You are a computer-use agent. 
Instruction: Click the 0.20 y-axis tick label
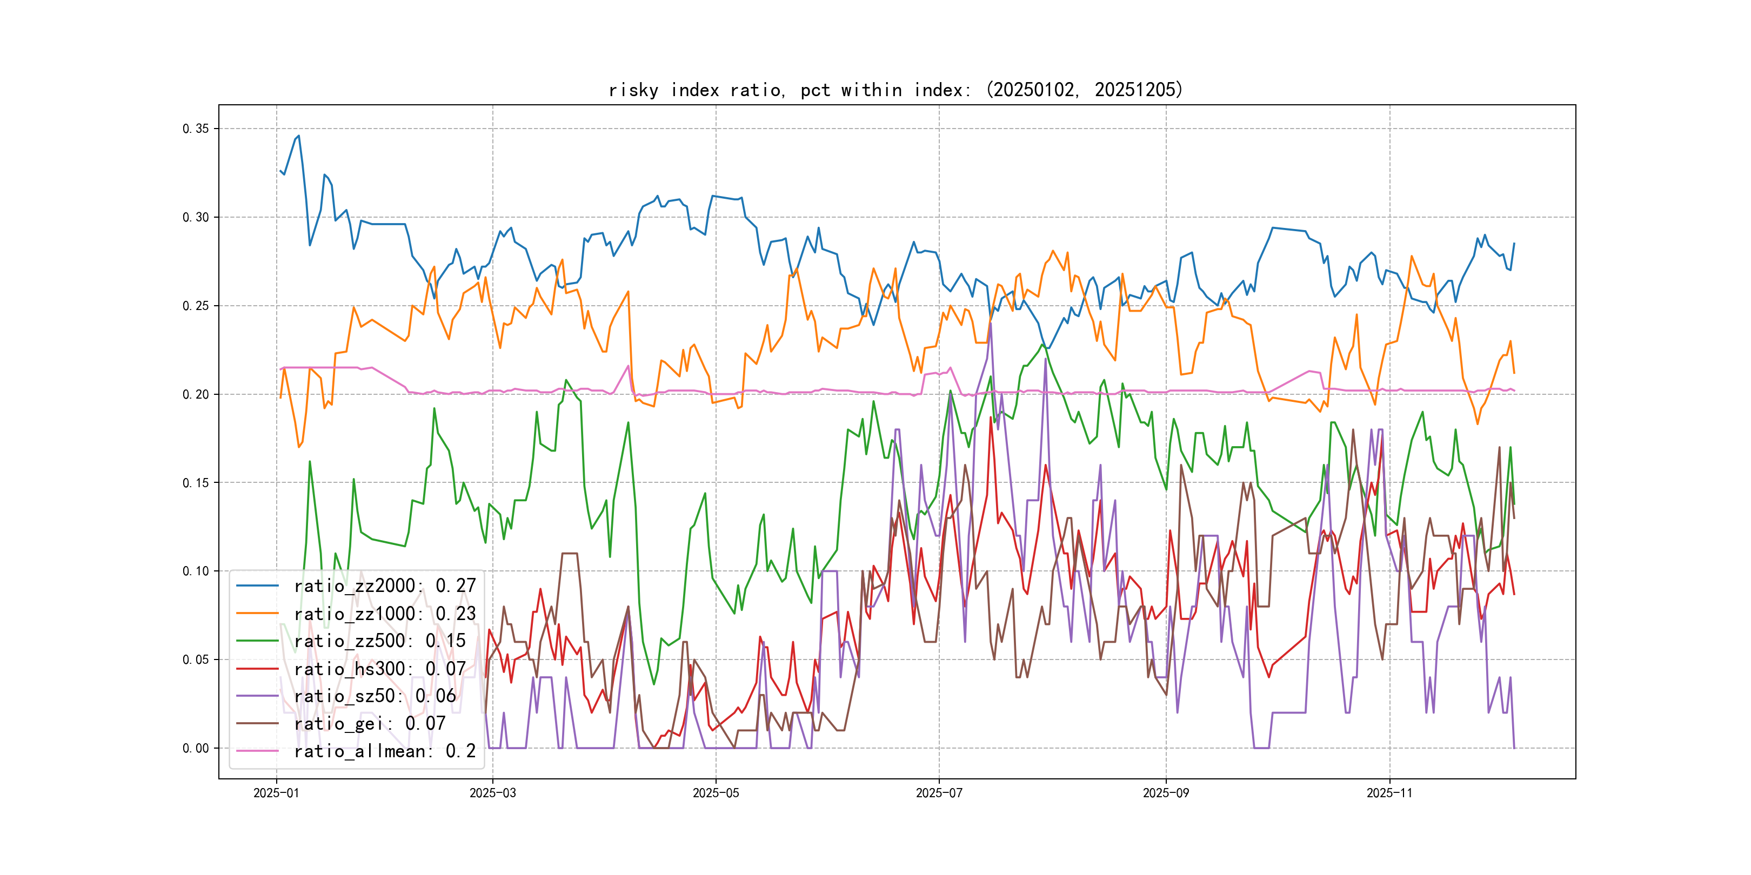[196, 394]
